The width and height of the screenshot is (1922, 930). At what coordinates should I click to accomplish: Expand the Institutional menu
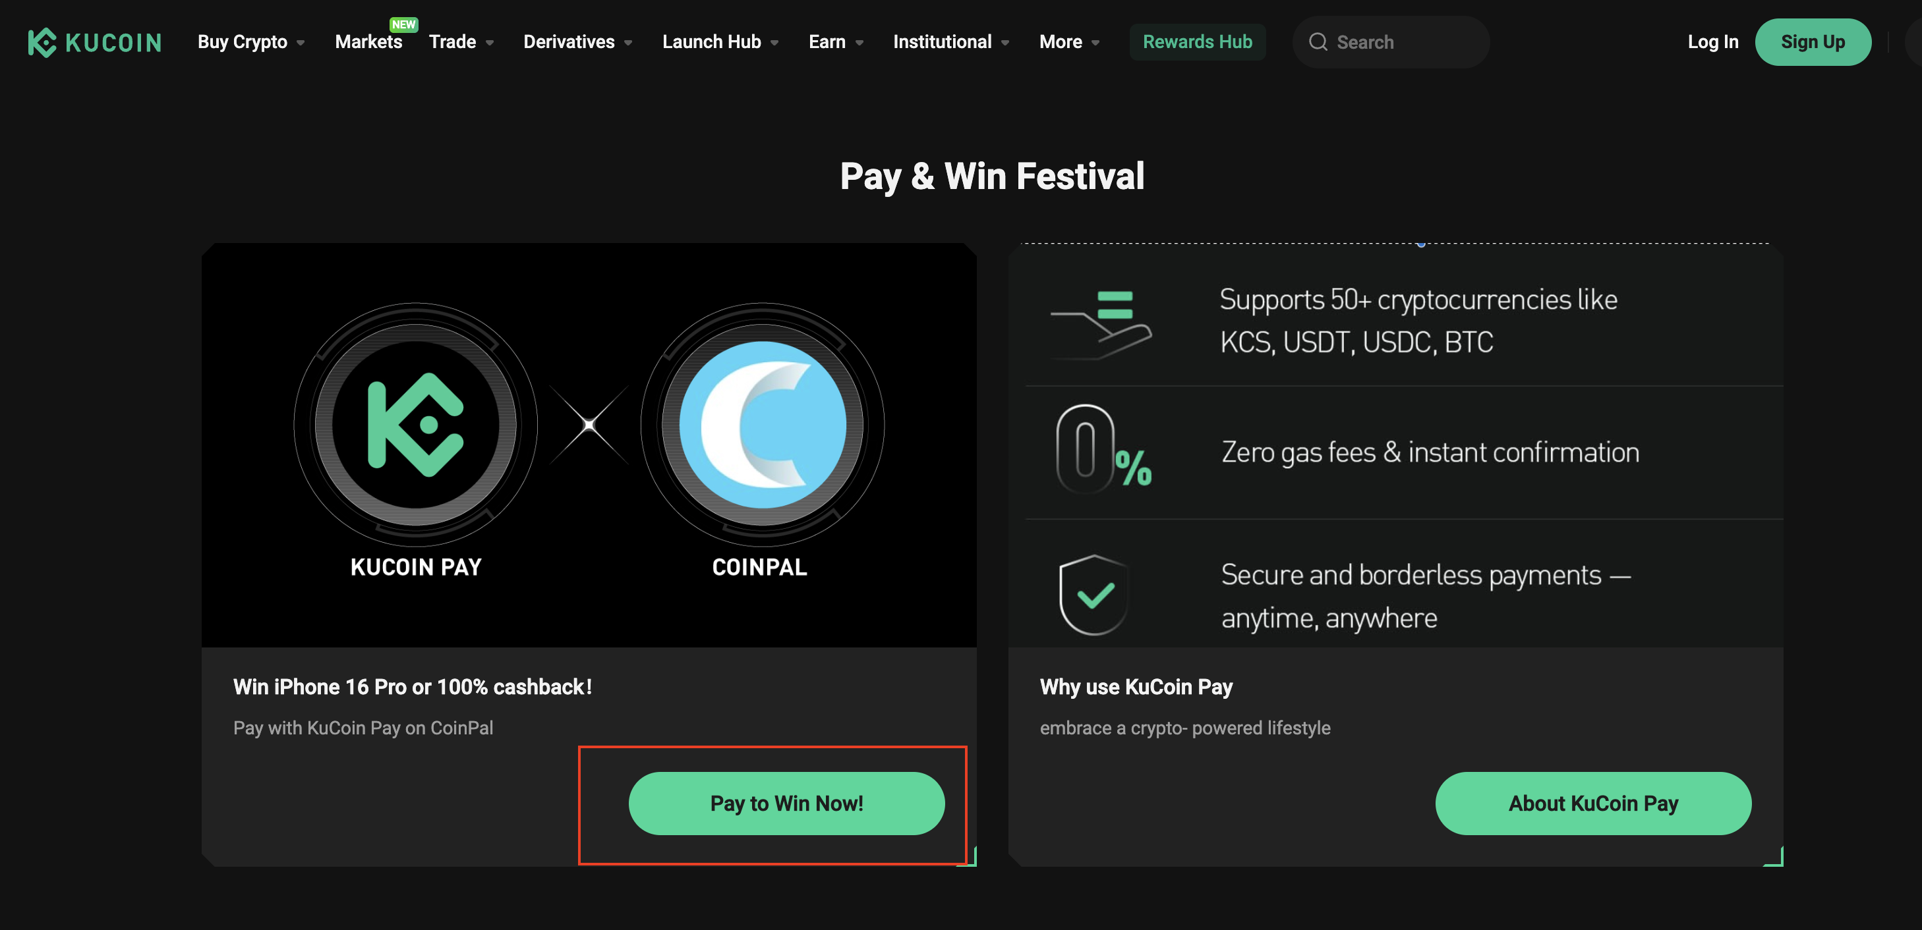950,41
